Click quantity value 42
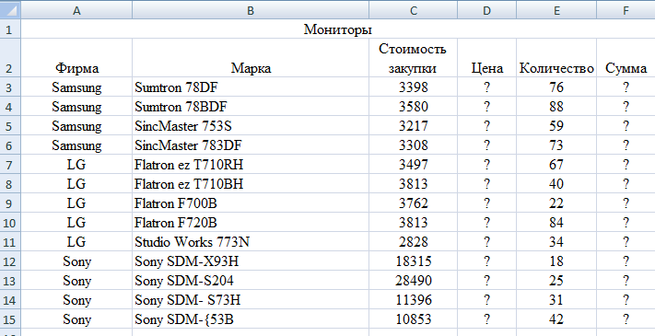 [556, 319]
